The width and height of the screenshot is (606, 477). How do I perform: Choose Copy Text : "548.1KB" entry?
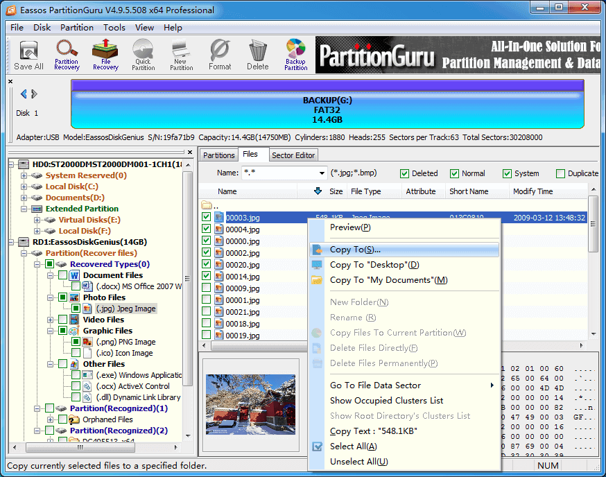point(404,431)
